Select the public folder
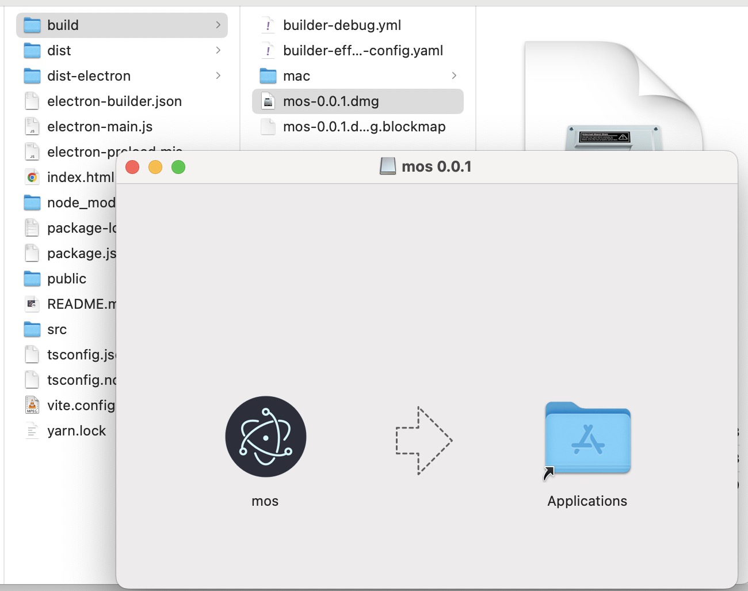 66,279
